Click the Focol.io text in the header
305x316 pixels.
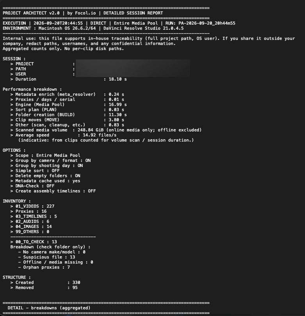click(x=85, y=13)
